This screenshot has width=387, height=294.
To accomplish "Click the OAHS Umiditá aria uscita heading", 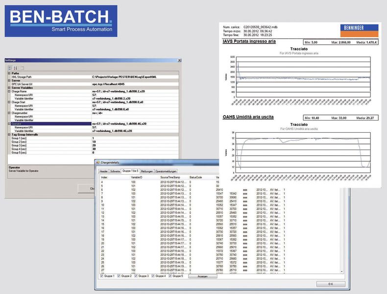I will click(248, 117).
